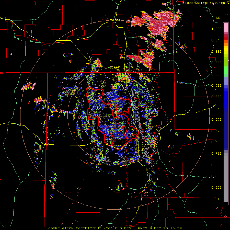The height and width of the screenshot is (230, 230).
Task: Pick the orange color bar segment
Action: pos(226,44)
